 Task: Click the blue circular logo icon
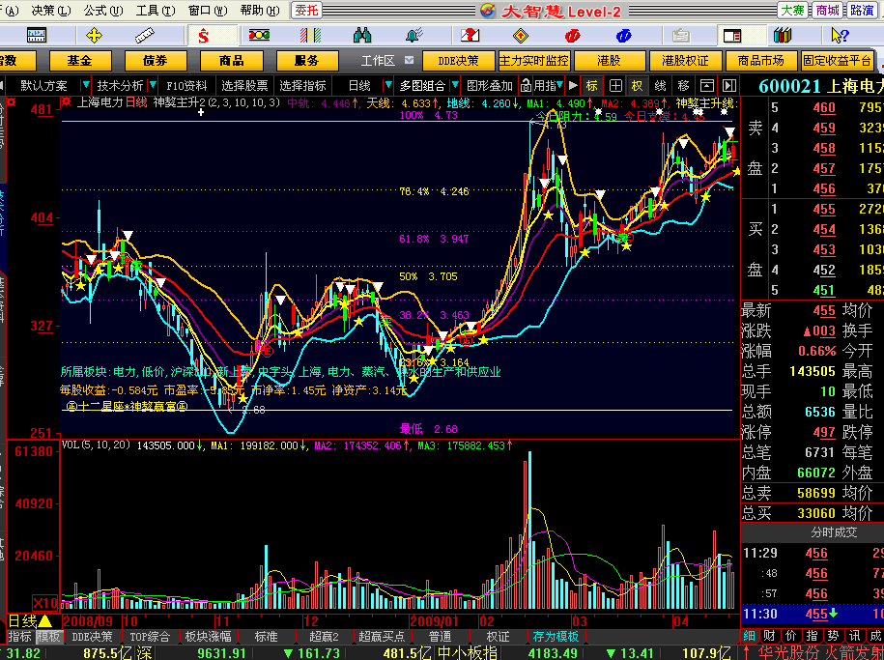(623, 36)
